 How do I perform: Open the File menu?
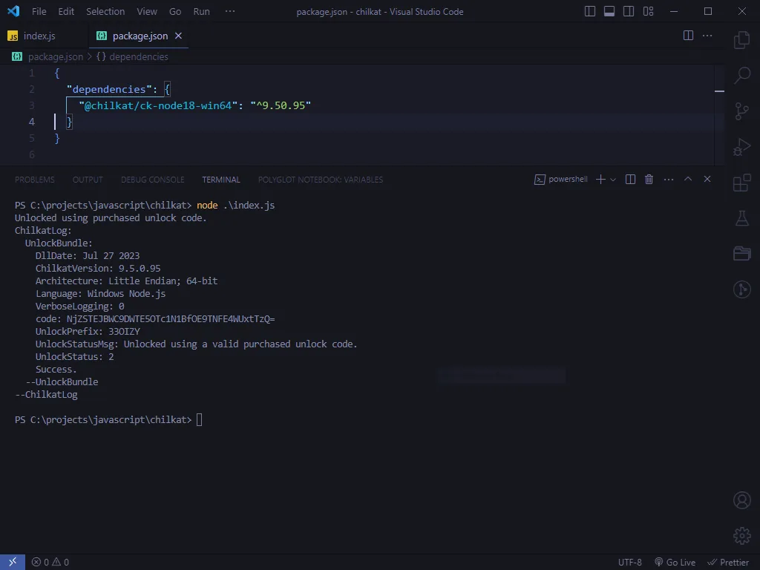pyautogui.click(x=39, y=11)
